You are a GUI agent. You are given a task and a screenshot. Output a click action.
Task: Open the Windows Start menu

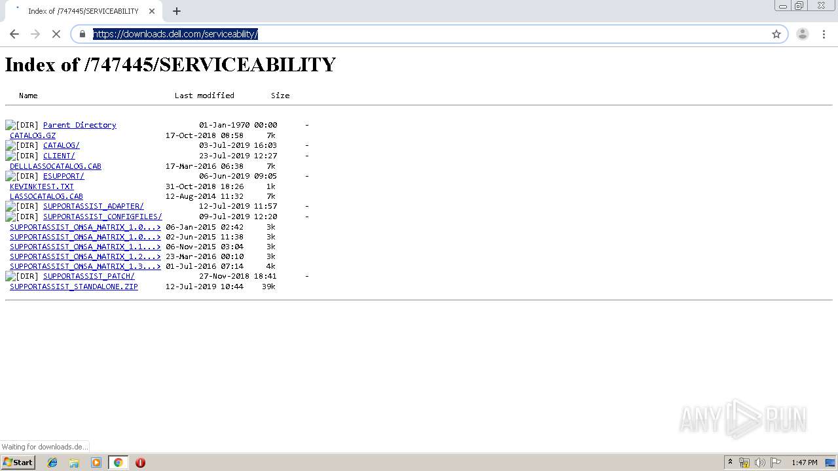point(18,462)
